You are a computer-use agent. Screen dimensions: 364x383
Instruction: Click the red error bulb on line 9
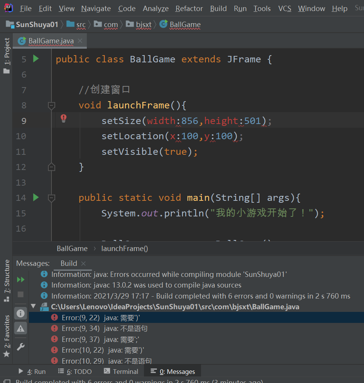click(64, 118)
